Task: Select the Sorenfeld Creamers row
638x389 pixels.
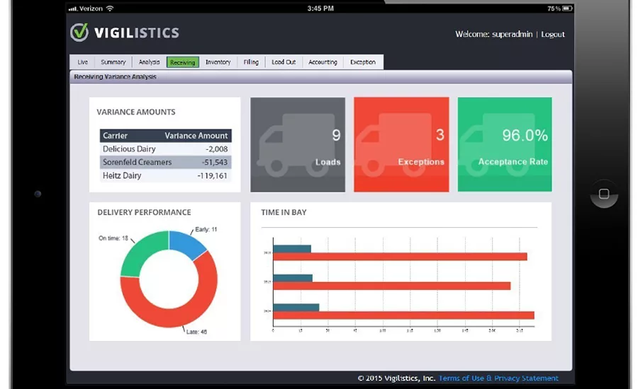Action: 166,162
